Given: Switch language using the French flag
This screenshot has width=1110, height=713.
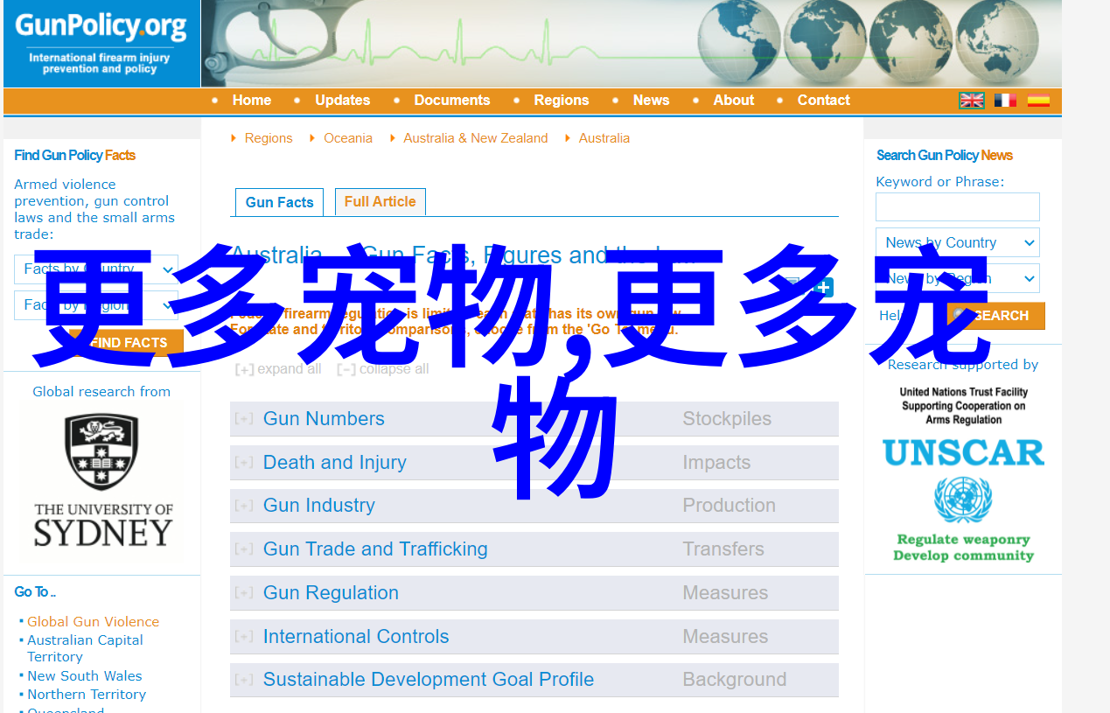Looking at the screenshot, I should point(1005,101).
